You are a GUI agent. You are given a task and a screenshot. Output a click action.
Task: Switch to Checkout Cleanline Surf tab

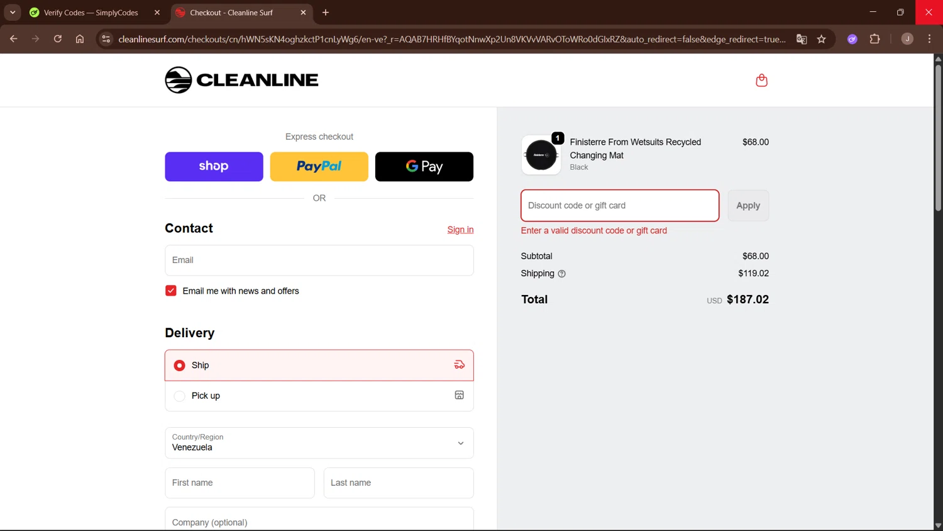(241, 13)
